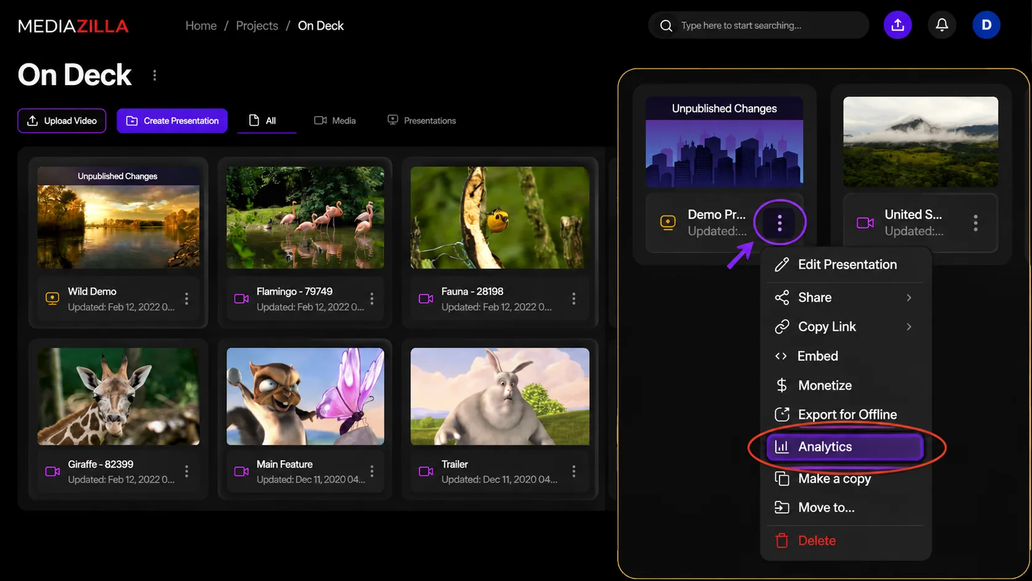Click United S... video camera icon
This screenshot has width=1032, height=581.
coord(865,223)
